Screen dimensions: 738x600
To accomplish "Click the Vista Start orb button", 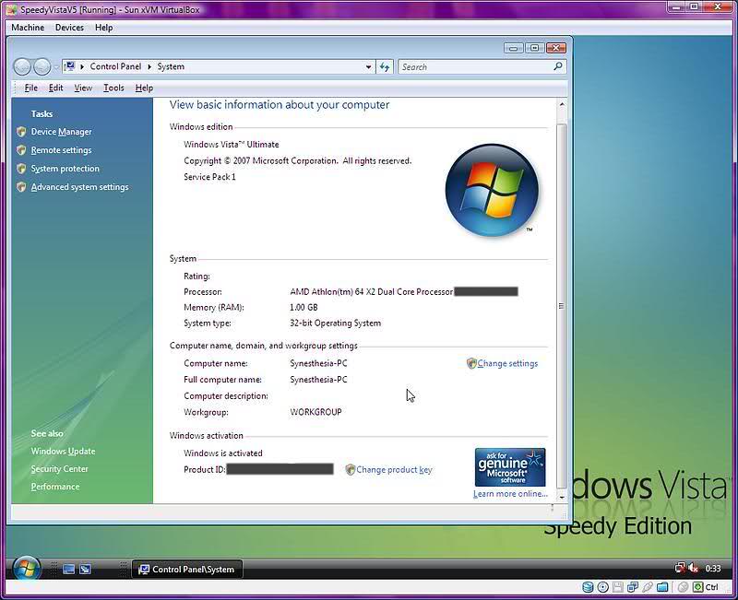I will pos(26,569).
